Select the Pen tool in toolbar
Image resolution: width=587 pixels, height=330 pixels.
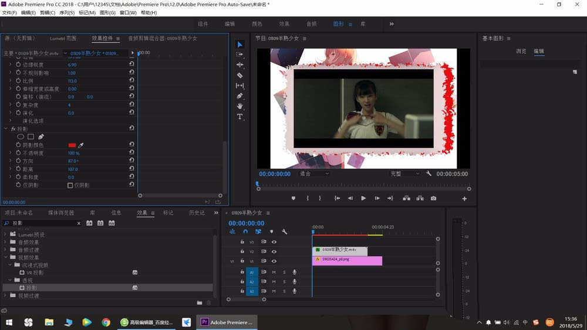(239, 96)
